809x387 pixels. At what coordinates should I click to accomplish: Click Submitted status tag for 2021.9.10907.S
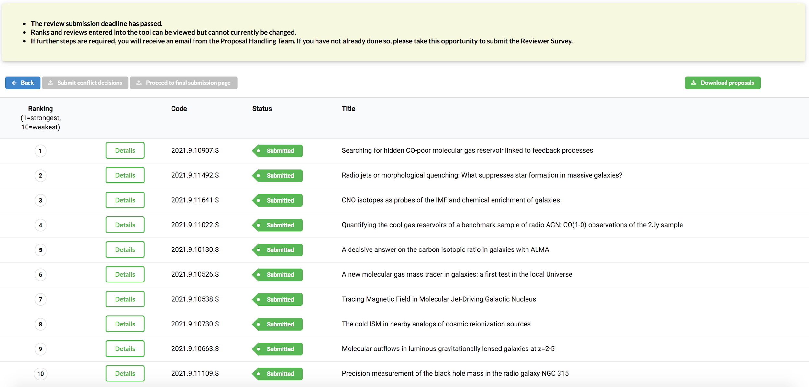pos(278,151)
